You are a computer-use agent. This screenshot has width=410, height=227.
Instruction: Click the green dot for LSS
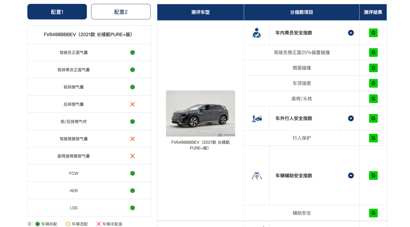132,208
